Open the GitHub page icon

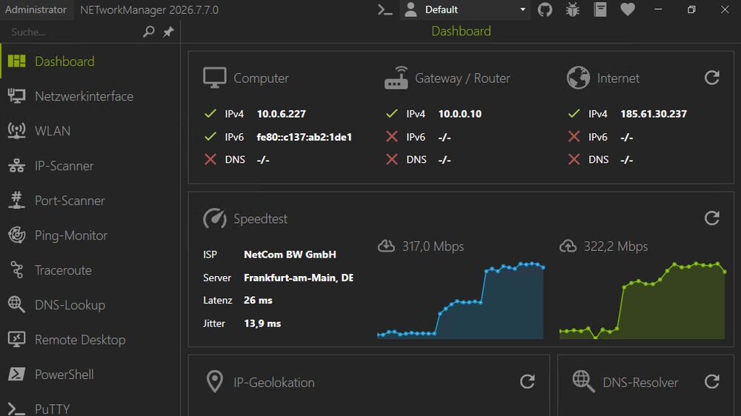[x=545, y=10]
